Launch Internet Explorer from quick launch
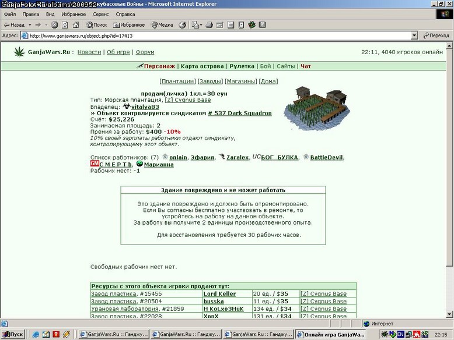Image resolution: width=454 pixels, height=340 pixels. (x=36, y=335)
